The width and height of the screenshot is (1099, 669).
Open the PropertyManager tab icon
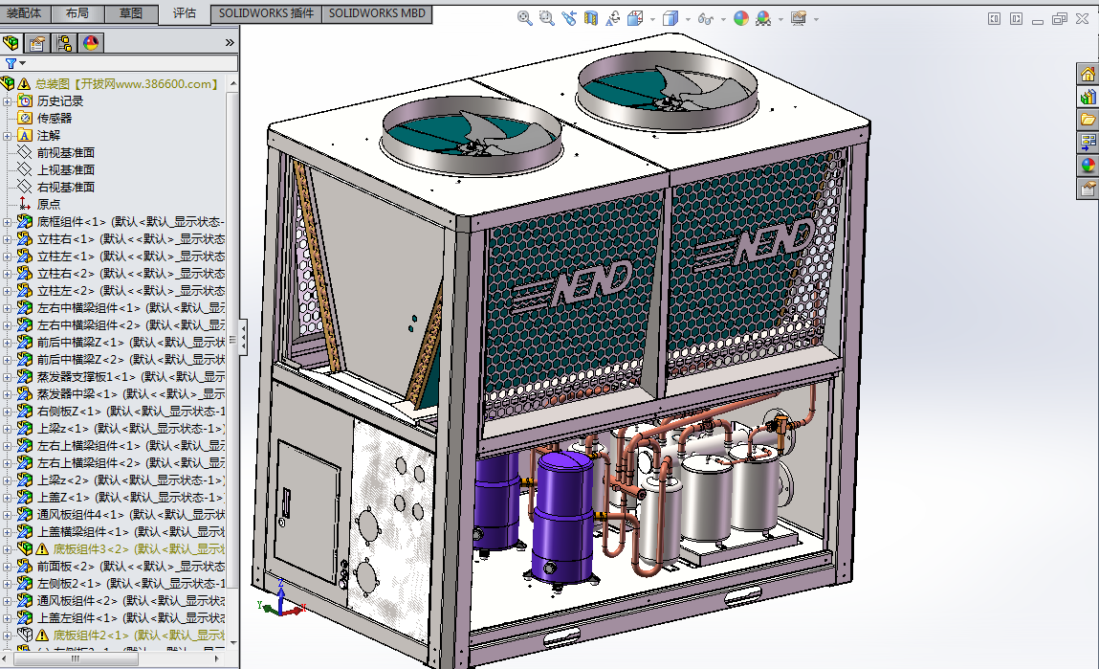[x=37, y=43]
